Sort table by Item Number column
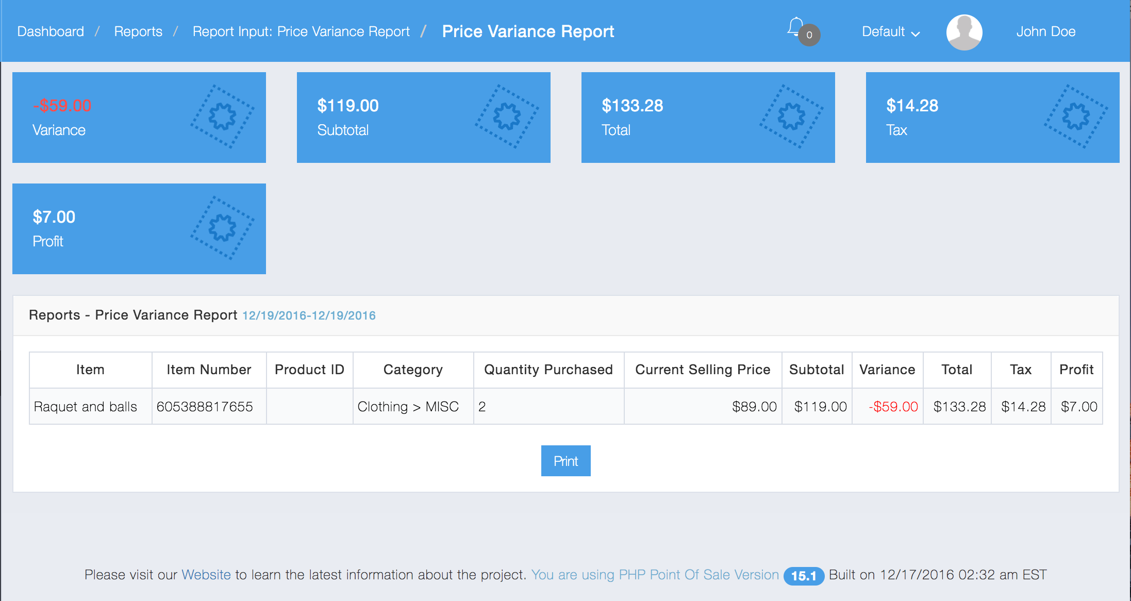 coord(209,370)
